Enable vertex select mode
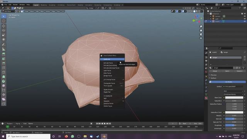Viewport: 247px width, 139px height. [17, 11]
